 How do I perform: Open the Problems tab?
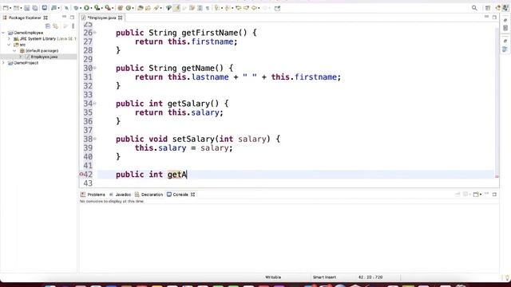[93, 195]
